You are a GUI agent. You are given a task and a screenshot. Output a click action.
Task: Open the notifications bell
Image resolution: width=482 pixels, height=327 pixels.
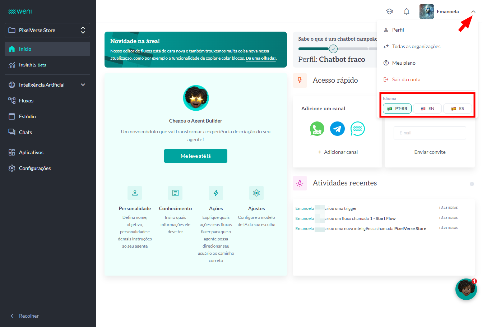pos(406,11)
